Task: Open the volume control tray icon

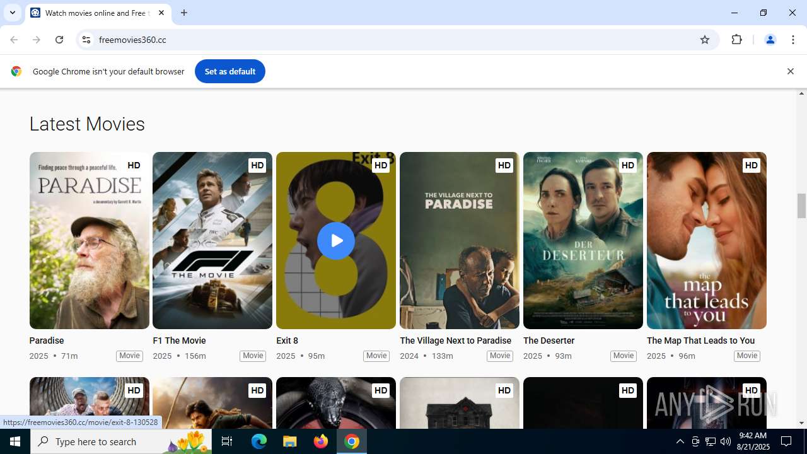Action: [x=725, y=441]
